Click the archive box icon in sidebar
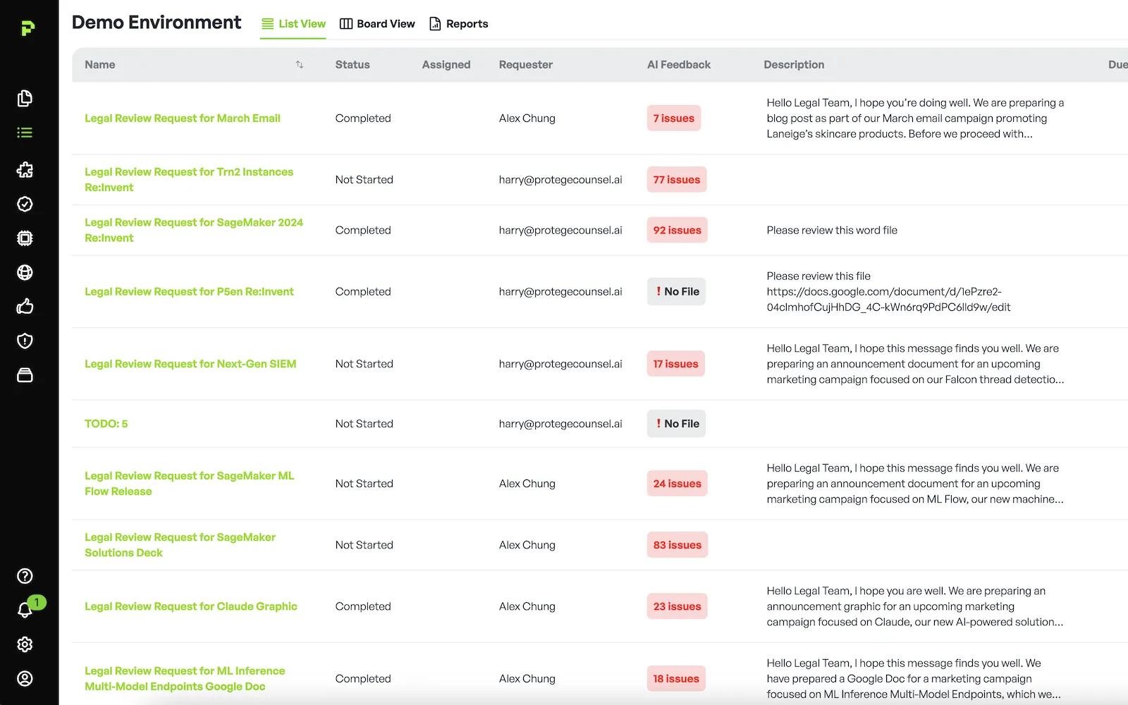Viewport: 1128px width, 705px height. coord(25,375)
